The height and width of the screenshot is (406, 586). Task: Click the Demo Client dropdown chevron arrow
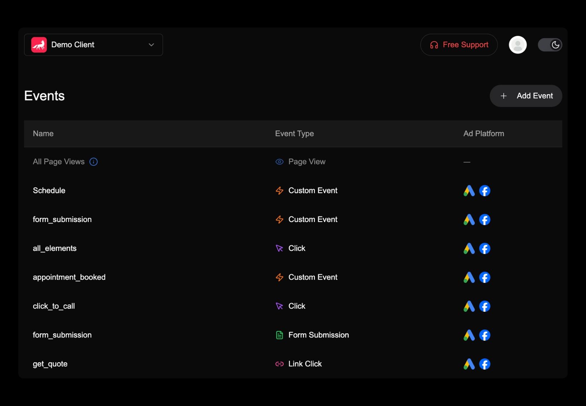click(x=151, y=45)
